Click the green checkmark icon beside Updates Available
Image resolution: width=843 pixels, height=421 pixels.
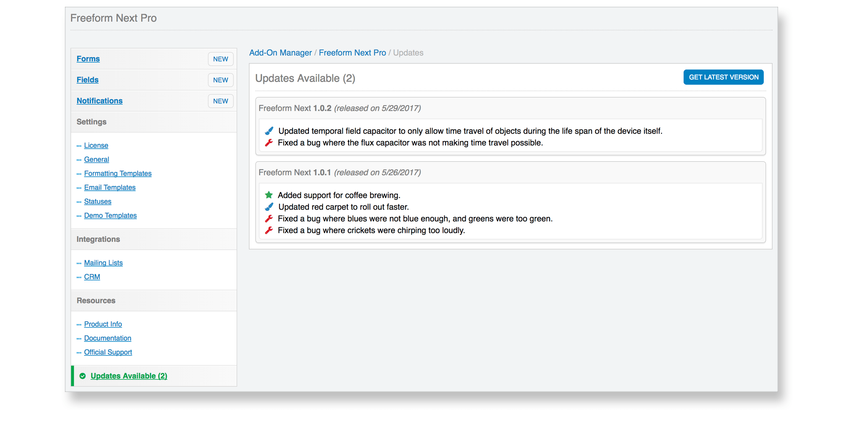(83, 376)
